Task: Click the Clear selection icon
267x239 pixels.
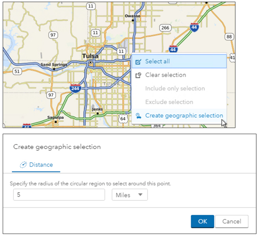Action: [138, 75]
